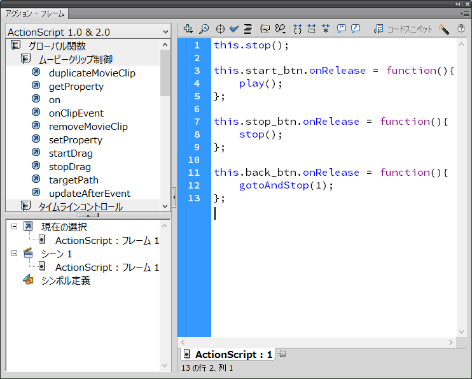This screenshot has height=379, width=472.
Task: Select the Actions - Frame panel tab
Action: tap(34, 13)
